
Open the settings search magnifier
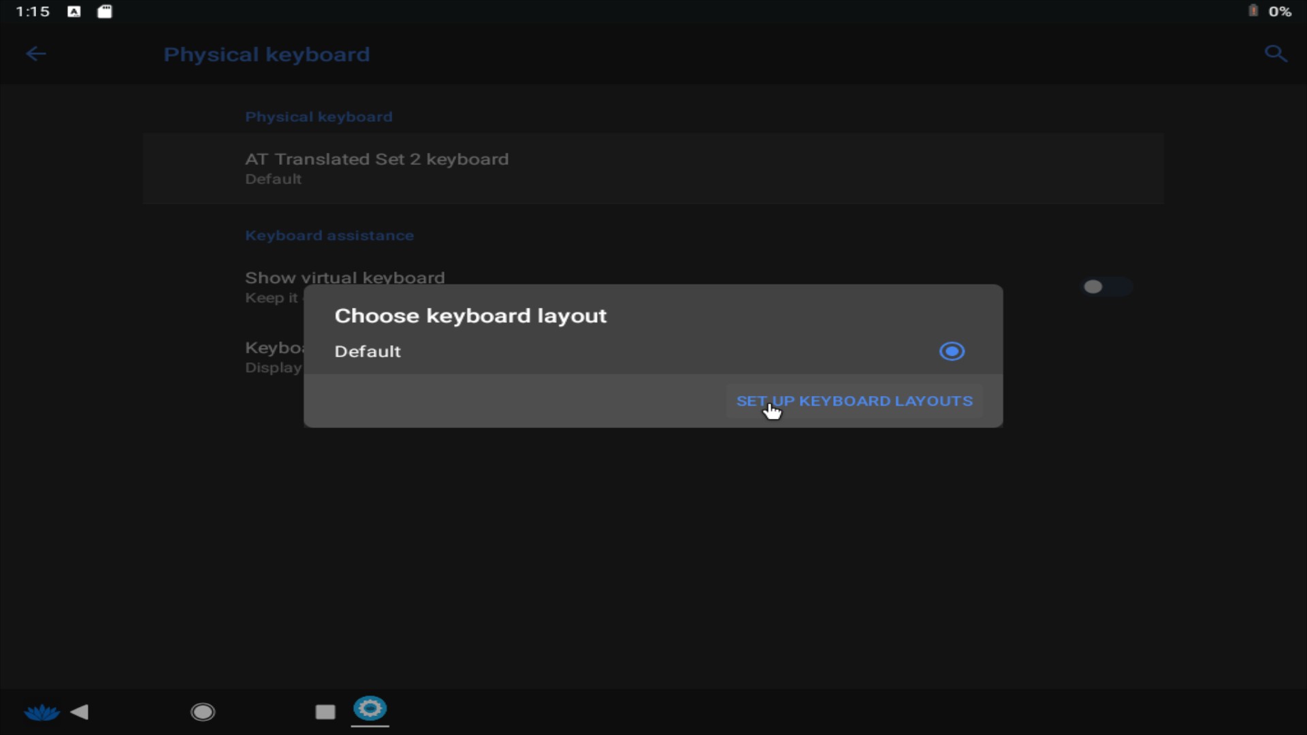coord(1276,54)
